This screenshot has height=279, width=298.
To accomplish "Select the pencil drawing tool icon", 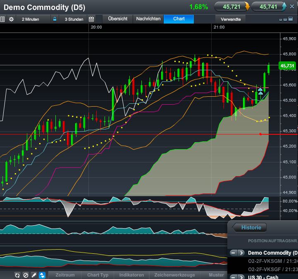I will (34, 275).
